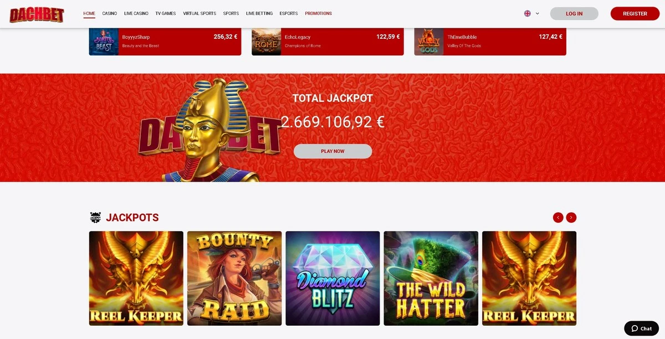The image size is (665, 339).
Task: Open the Valley of the Gods game icon
Action: (x=429, y=42)
